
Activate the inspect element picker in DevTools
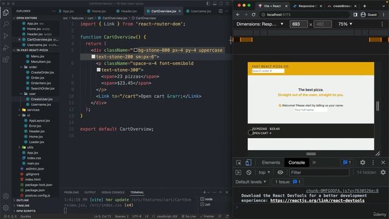[x=239, y=162]
